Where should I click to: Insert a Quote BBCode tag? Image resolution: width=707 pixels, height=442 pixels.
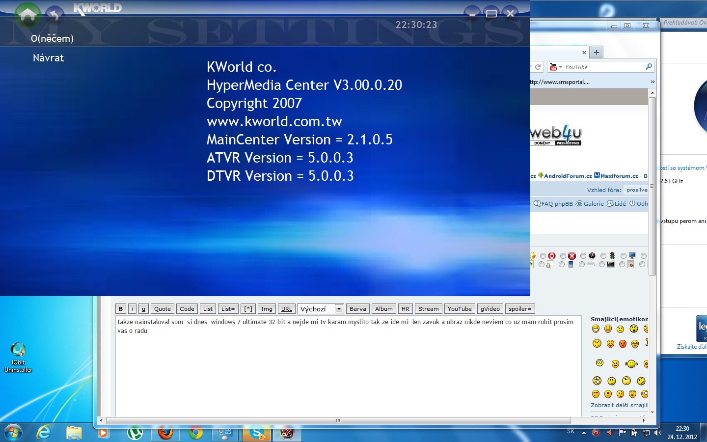(x=163, y=309)
